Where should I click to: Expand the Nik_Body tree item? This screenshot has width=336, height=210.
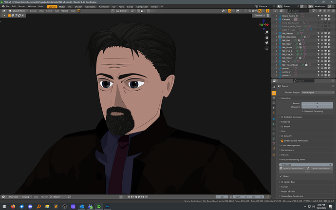pos(277,44)
